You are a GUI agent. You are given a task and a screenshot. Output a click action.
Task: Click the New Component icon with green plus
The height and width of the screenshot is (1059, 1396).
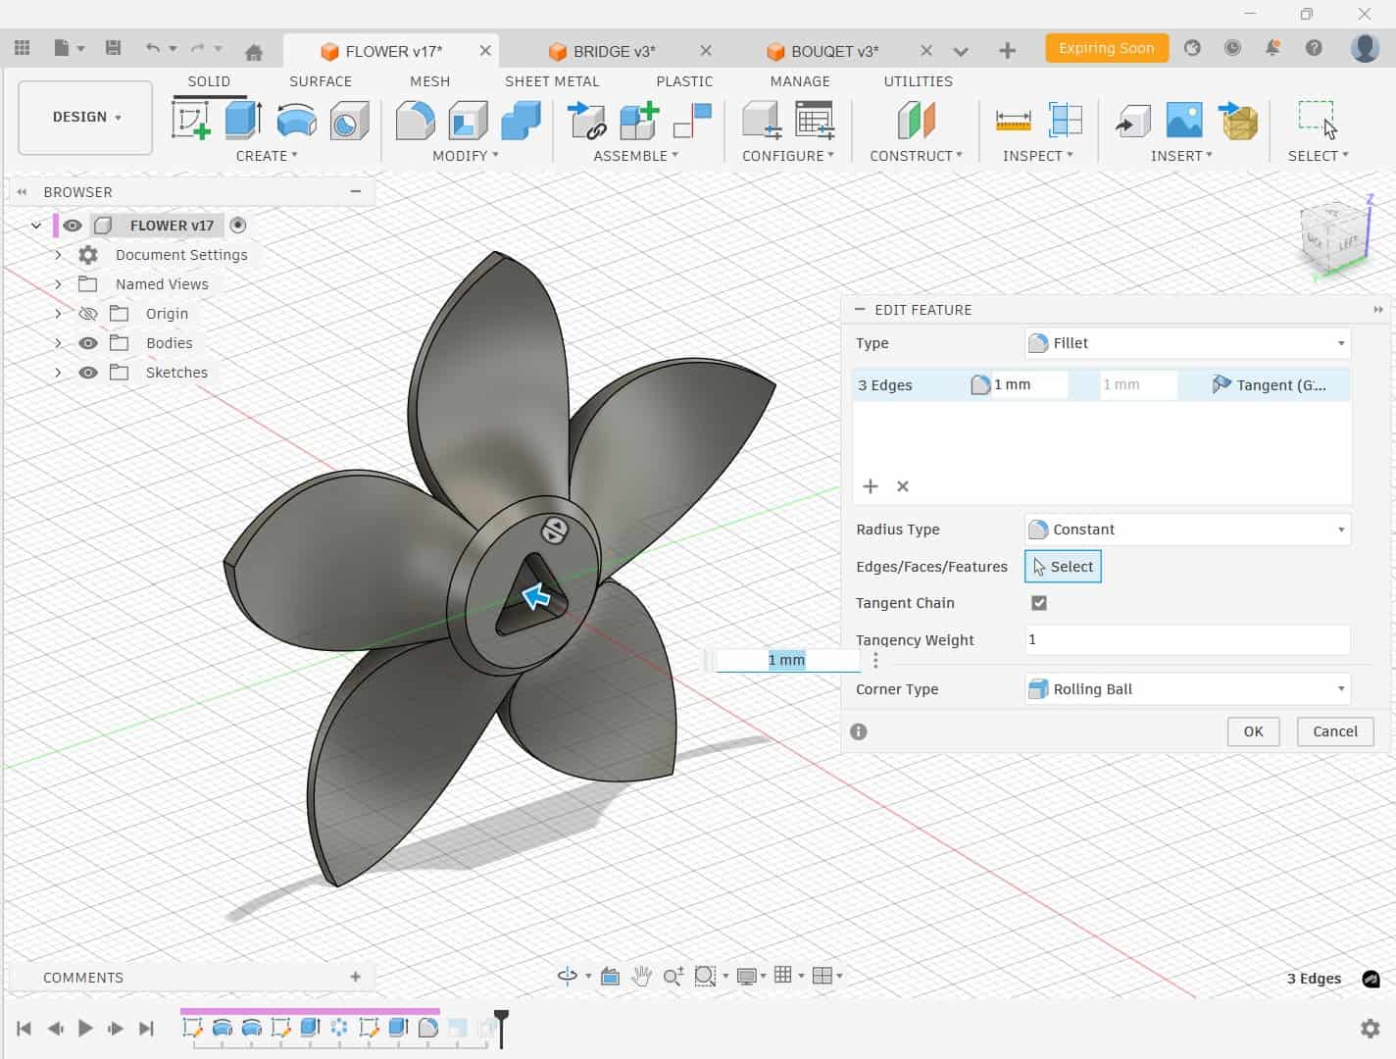pos(639,121)
